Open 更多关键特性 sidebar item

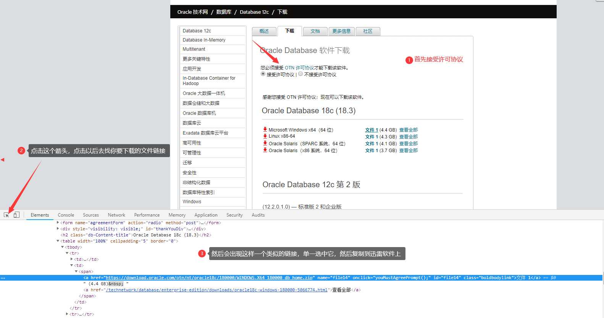point(213,59)
